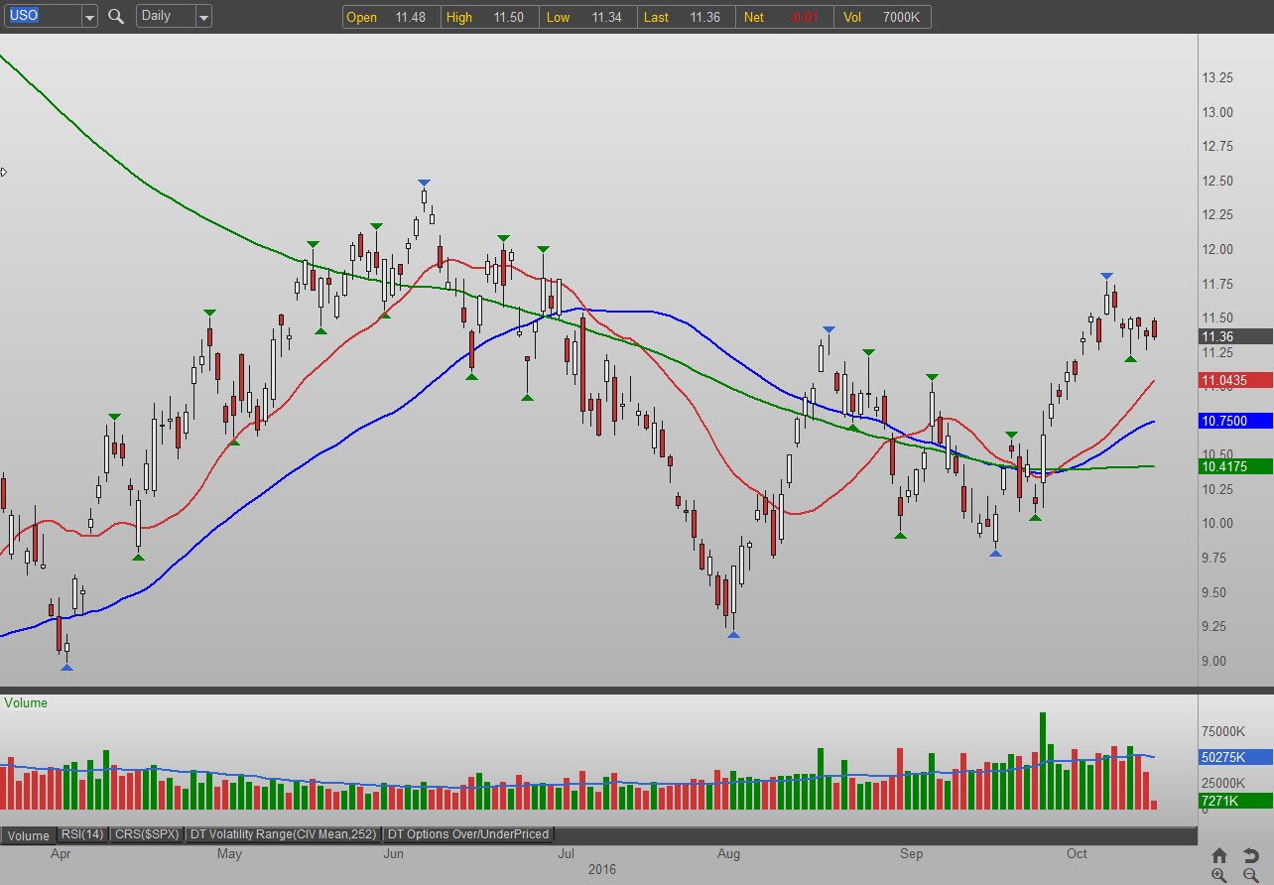1274x885 pixels.
Task: Click the USO symbol input field
Action: point(40,16)
